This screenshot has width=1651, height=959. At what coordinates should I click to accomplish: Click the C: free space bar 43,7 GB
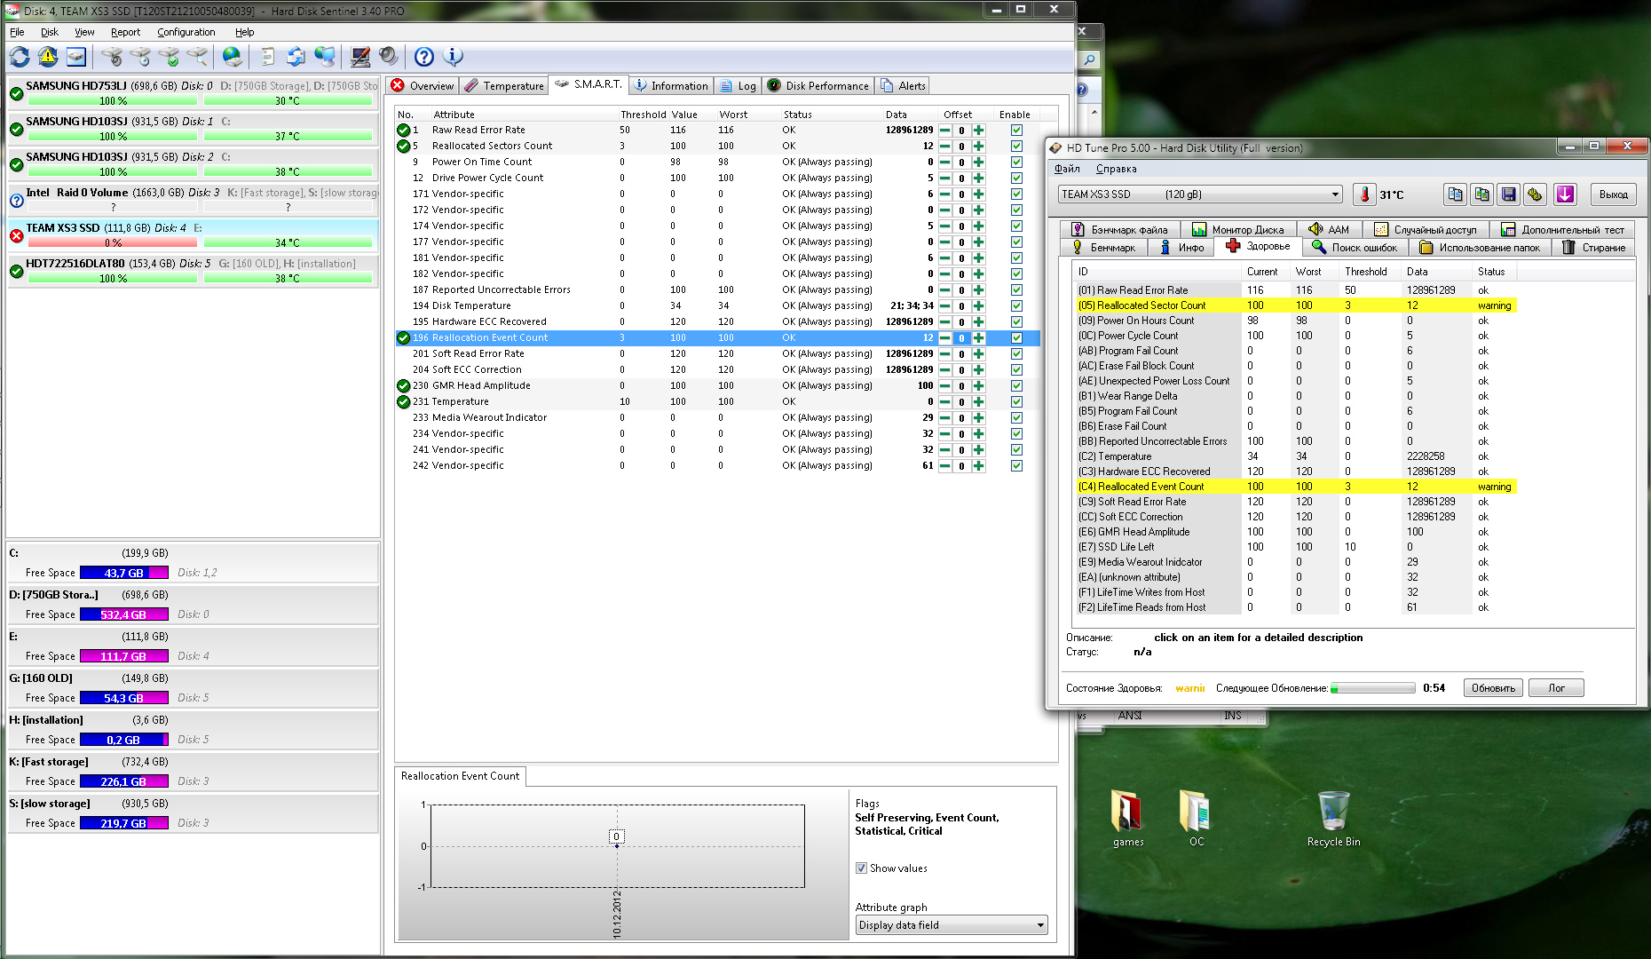[123, 573]
